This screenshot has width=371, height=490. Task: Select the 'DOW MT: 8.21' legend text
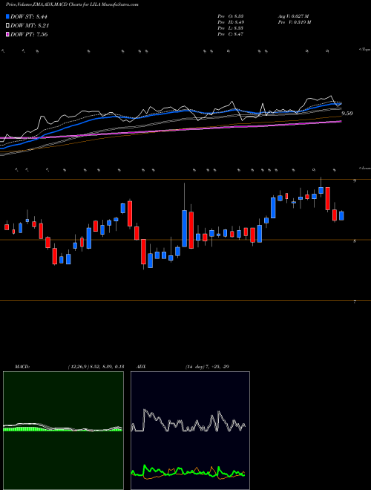(x=30, y=26)
